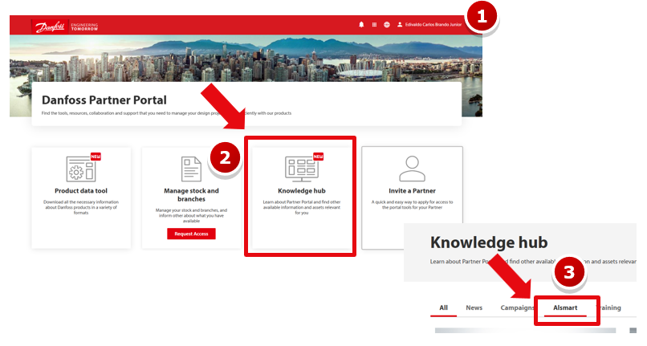Click the globe language icon
The height and width of the screenshot is (346, 647).
click(387, 25)
